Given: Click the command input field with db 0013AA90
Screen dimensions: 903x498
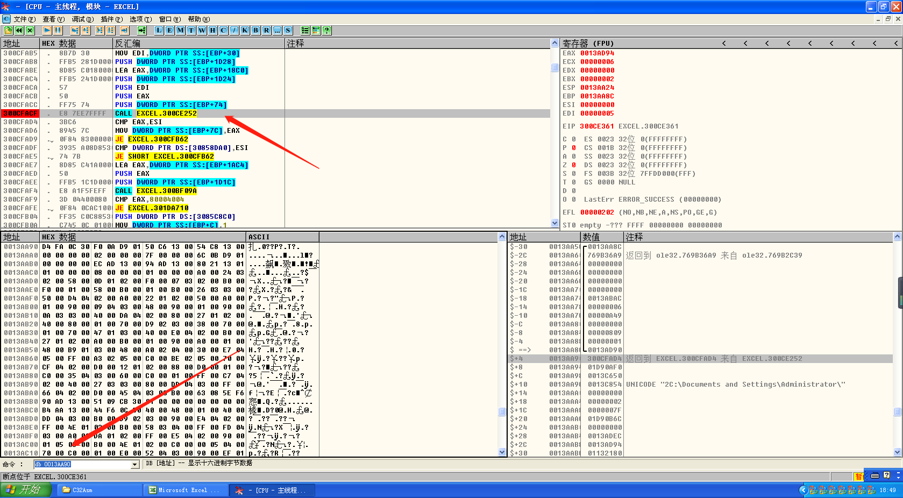Looking at the screenshot, I should (x=82, y=464).
